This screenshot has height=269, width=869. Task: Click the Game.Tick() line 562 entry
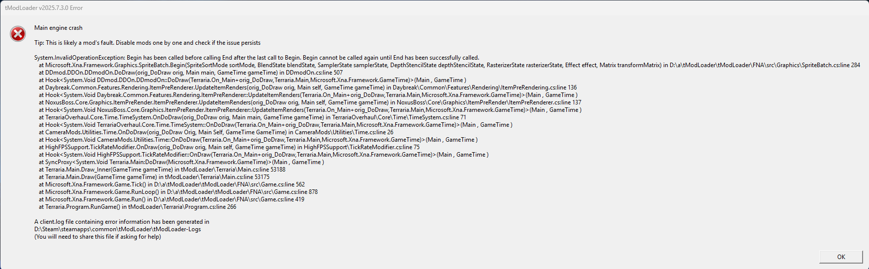tap(172, 184)
